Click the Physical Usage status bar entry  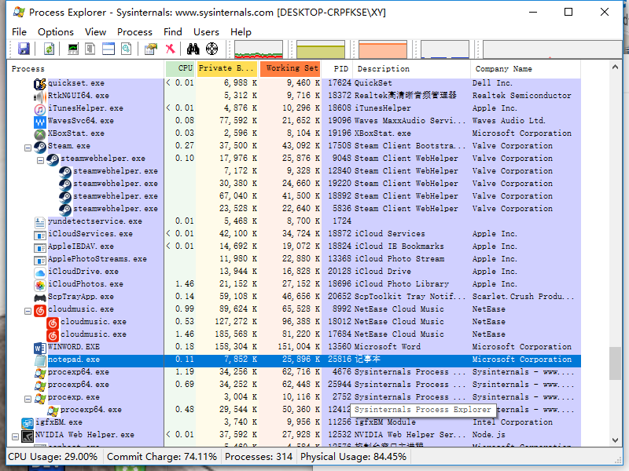click(x=353, y=457)
